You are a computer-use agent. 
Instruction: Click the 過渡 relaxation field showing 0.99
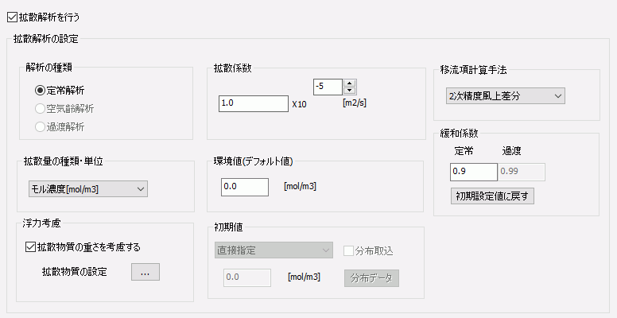click(521, 171)
